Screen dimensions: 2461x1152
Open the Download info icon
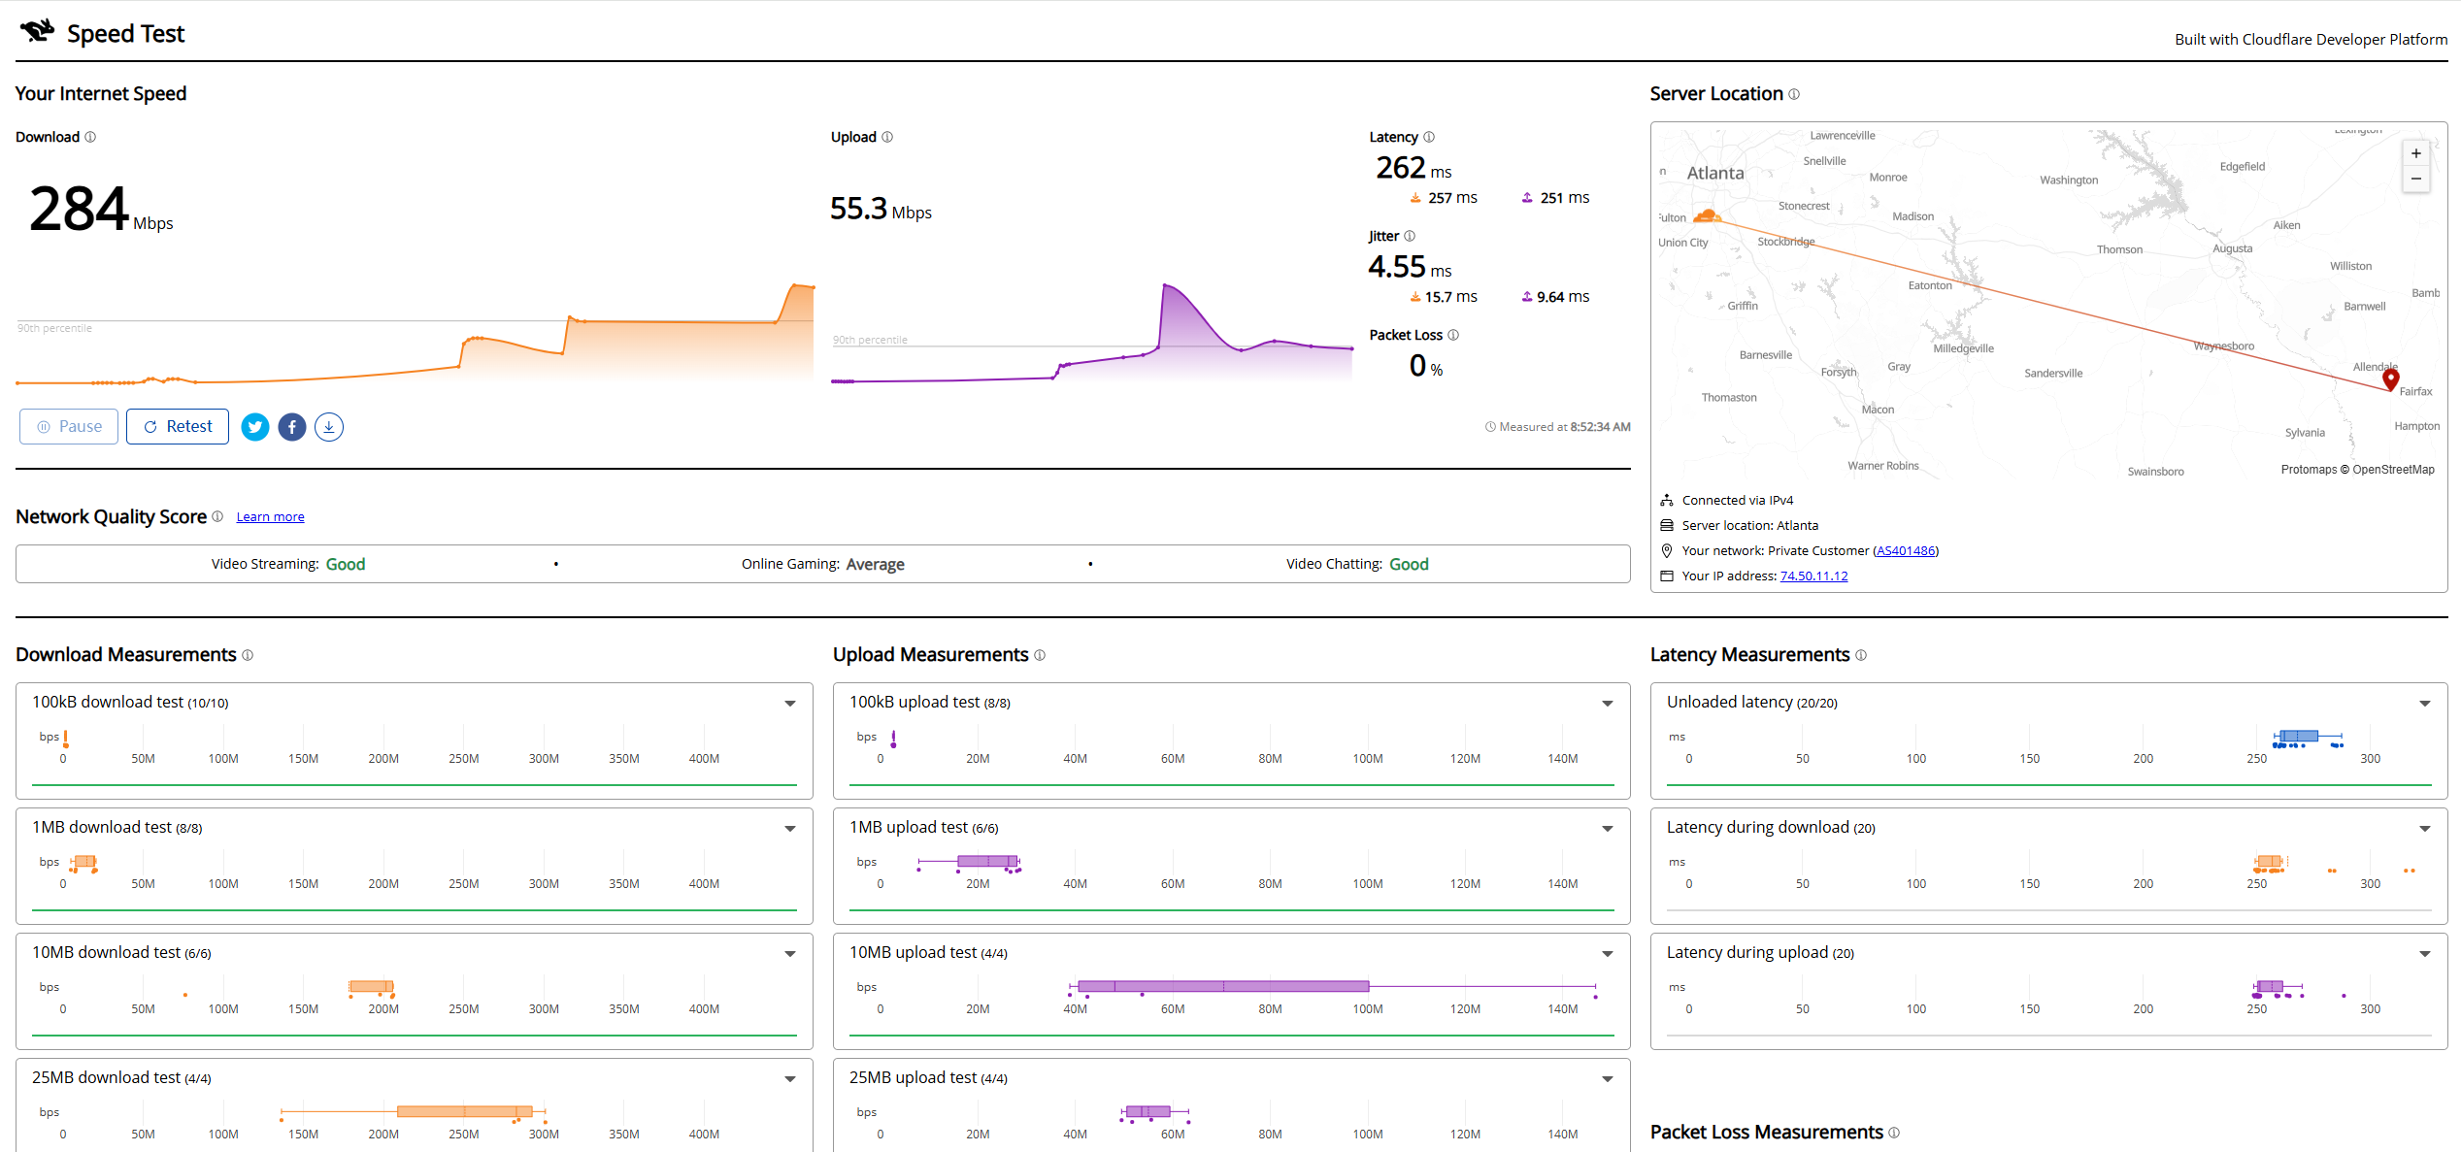[x=90, y=137]
